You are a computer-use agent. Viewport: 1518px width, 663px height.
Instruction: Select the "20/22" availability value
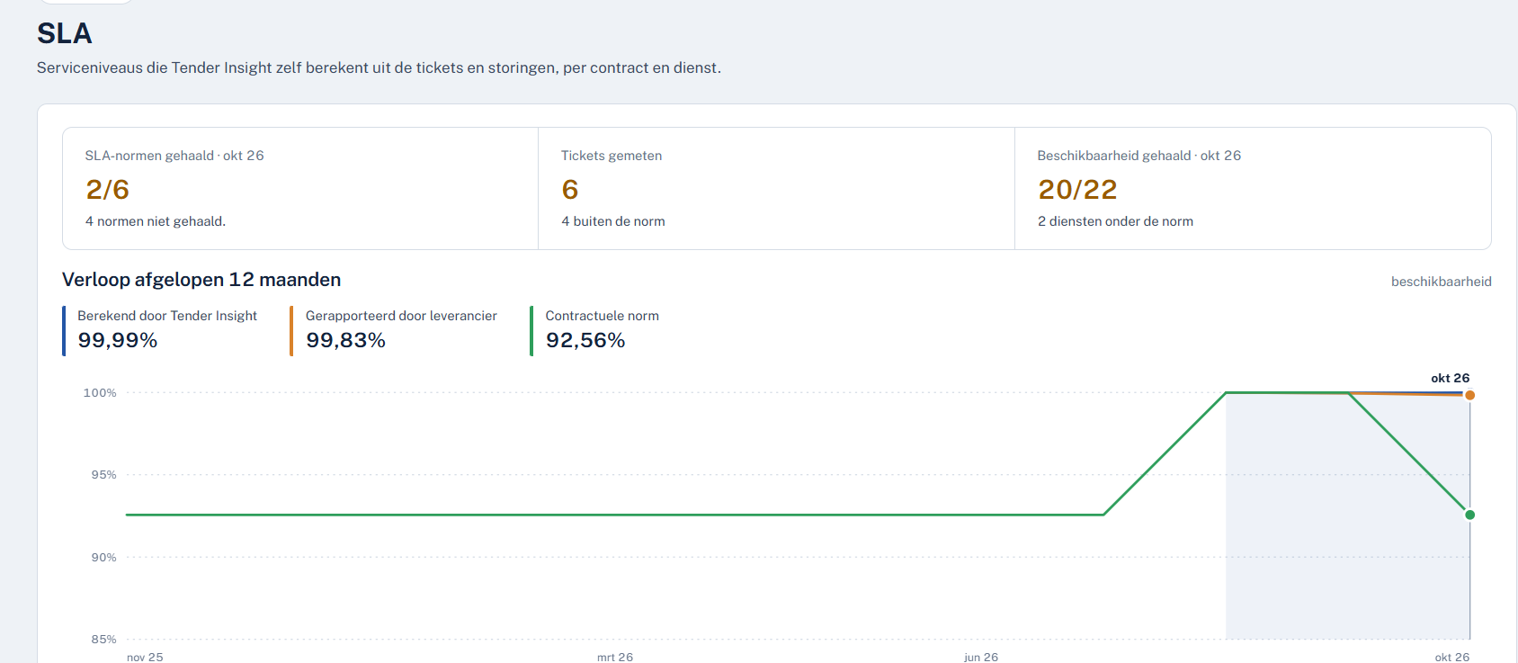1077,189
